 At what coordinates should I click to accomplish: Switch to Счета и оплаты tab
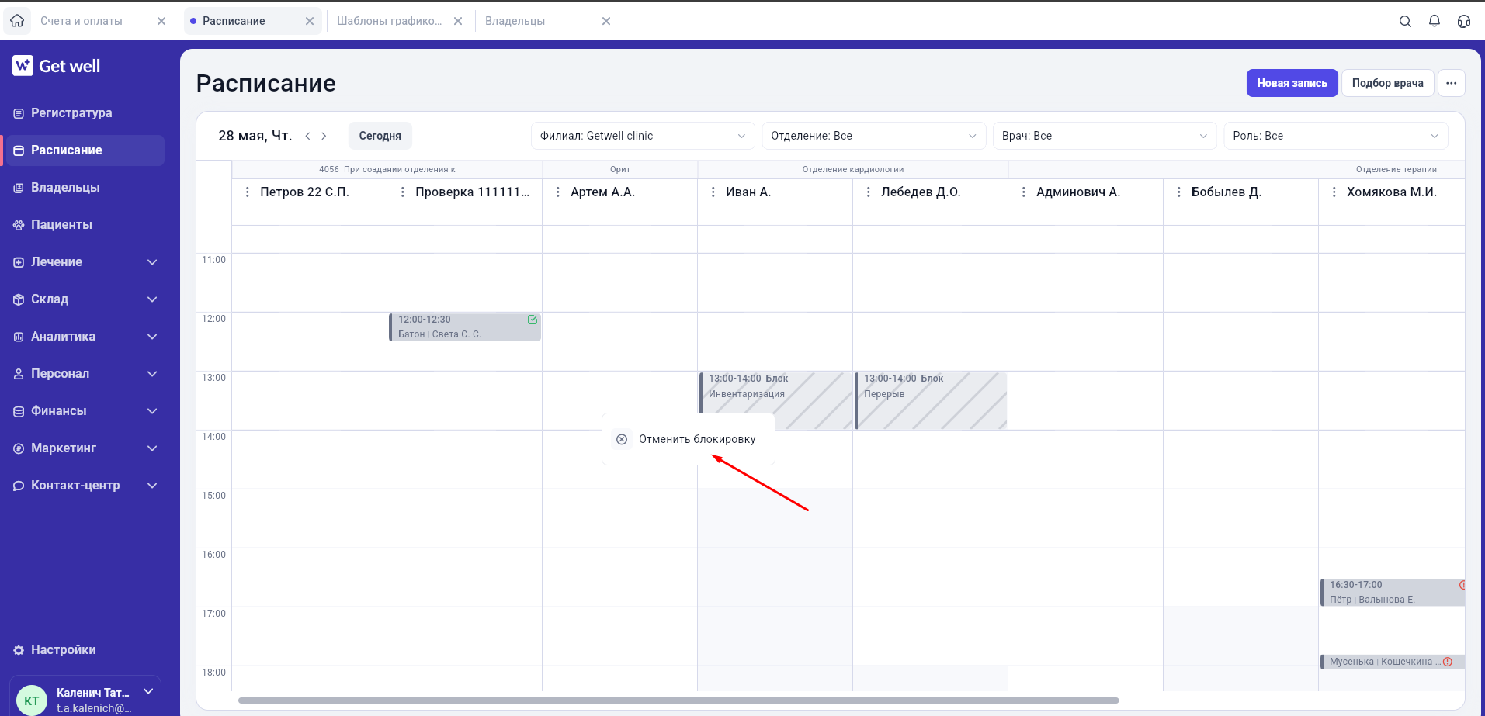pyautogui.click(x=82, y=22)
